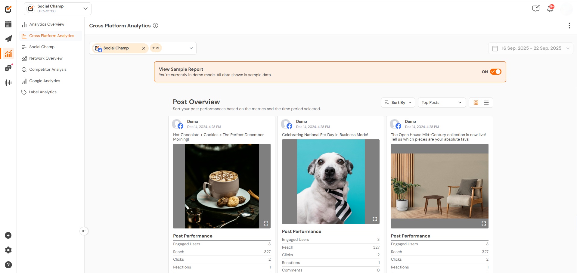Turn off View Sample Report toggle
The image size is (577, 273).
click(x=495, y=72)
